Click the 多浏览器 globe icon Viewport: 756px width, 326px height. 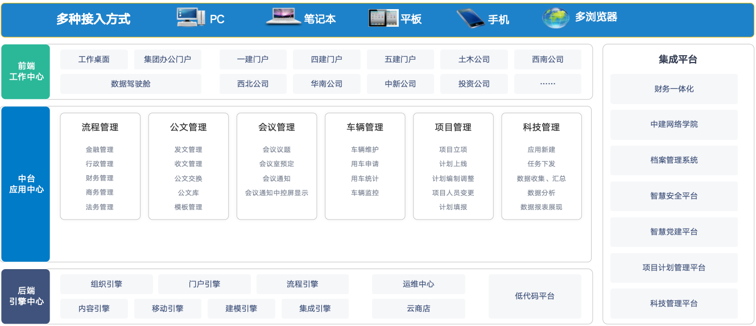pyautogui.click(x=556, y=18)
